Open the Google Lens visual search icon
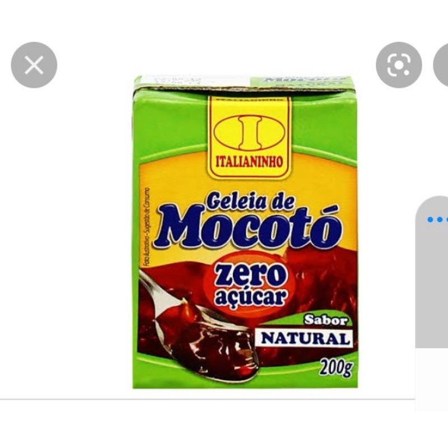This screenshot has height=448, width=448. click(399, 65)
